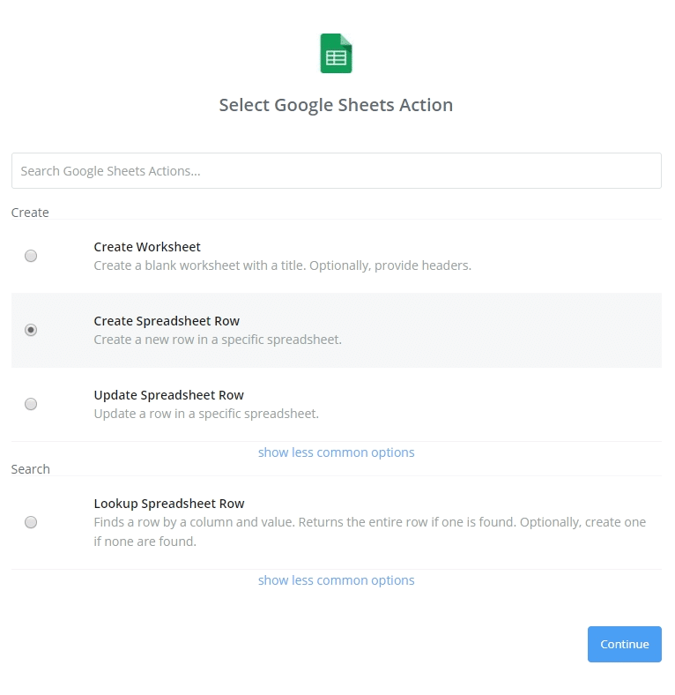Click 'Update a row in a specific spreadsheet' description

206,414
